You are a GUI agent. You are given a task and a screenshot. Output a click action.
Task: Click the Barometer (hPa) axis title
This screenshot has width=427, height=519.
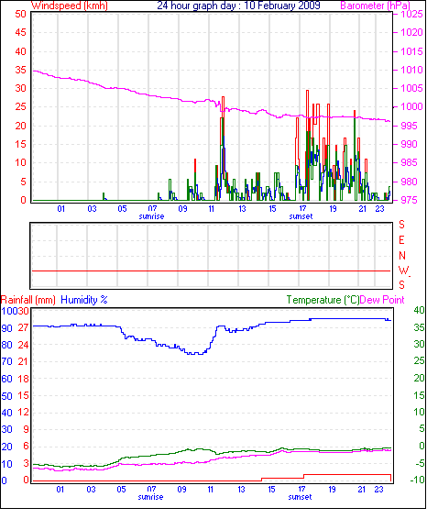[375, 6]
